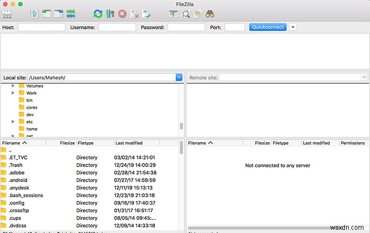Viewport: 370px width, 233px height.
Task: Sort local files by Filename column
Action: [x=23, y=143]
